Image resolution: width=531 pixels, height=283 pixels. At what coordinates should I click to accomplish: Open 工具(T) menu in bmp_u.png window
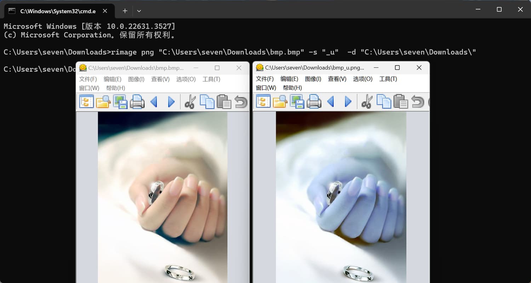coord(388,79)
